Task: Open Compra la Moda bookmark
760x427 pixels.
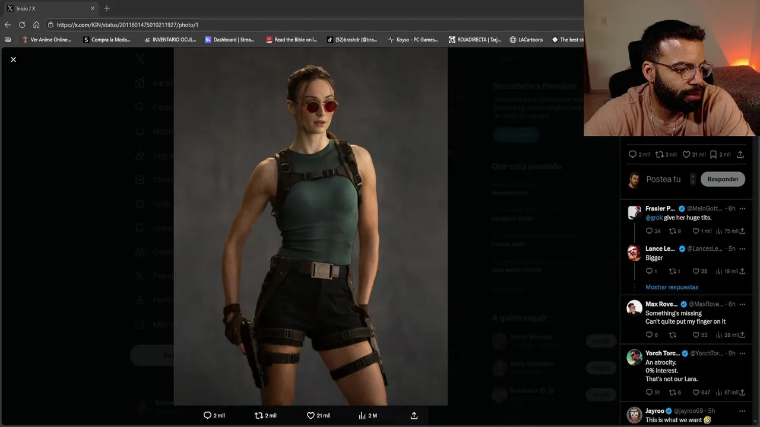Action: pos(107,40)
